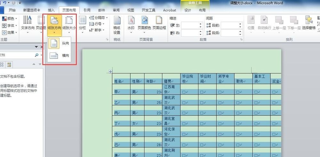The height and width of the screenshot is (157, 320).
Task: Close the navigation pane
Action: (42, 47)
